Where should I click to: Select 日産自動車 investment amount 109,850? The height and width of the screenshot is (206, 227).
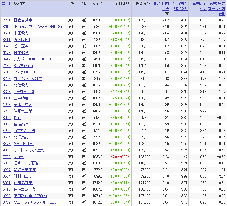[144, 20]
